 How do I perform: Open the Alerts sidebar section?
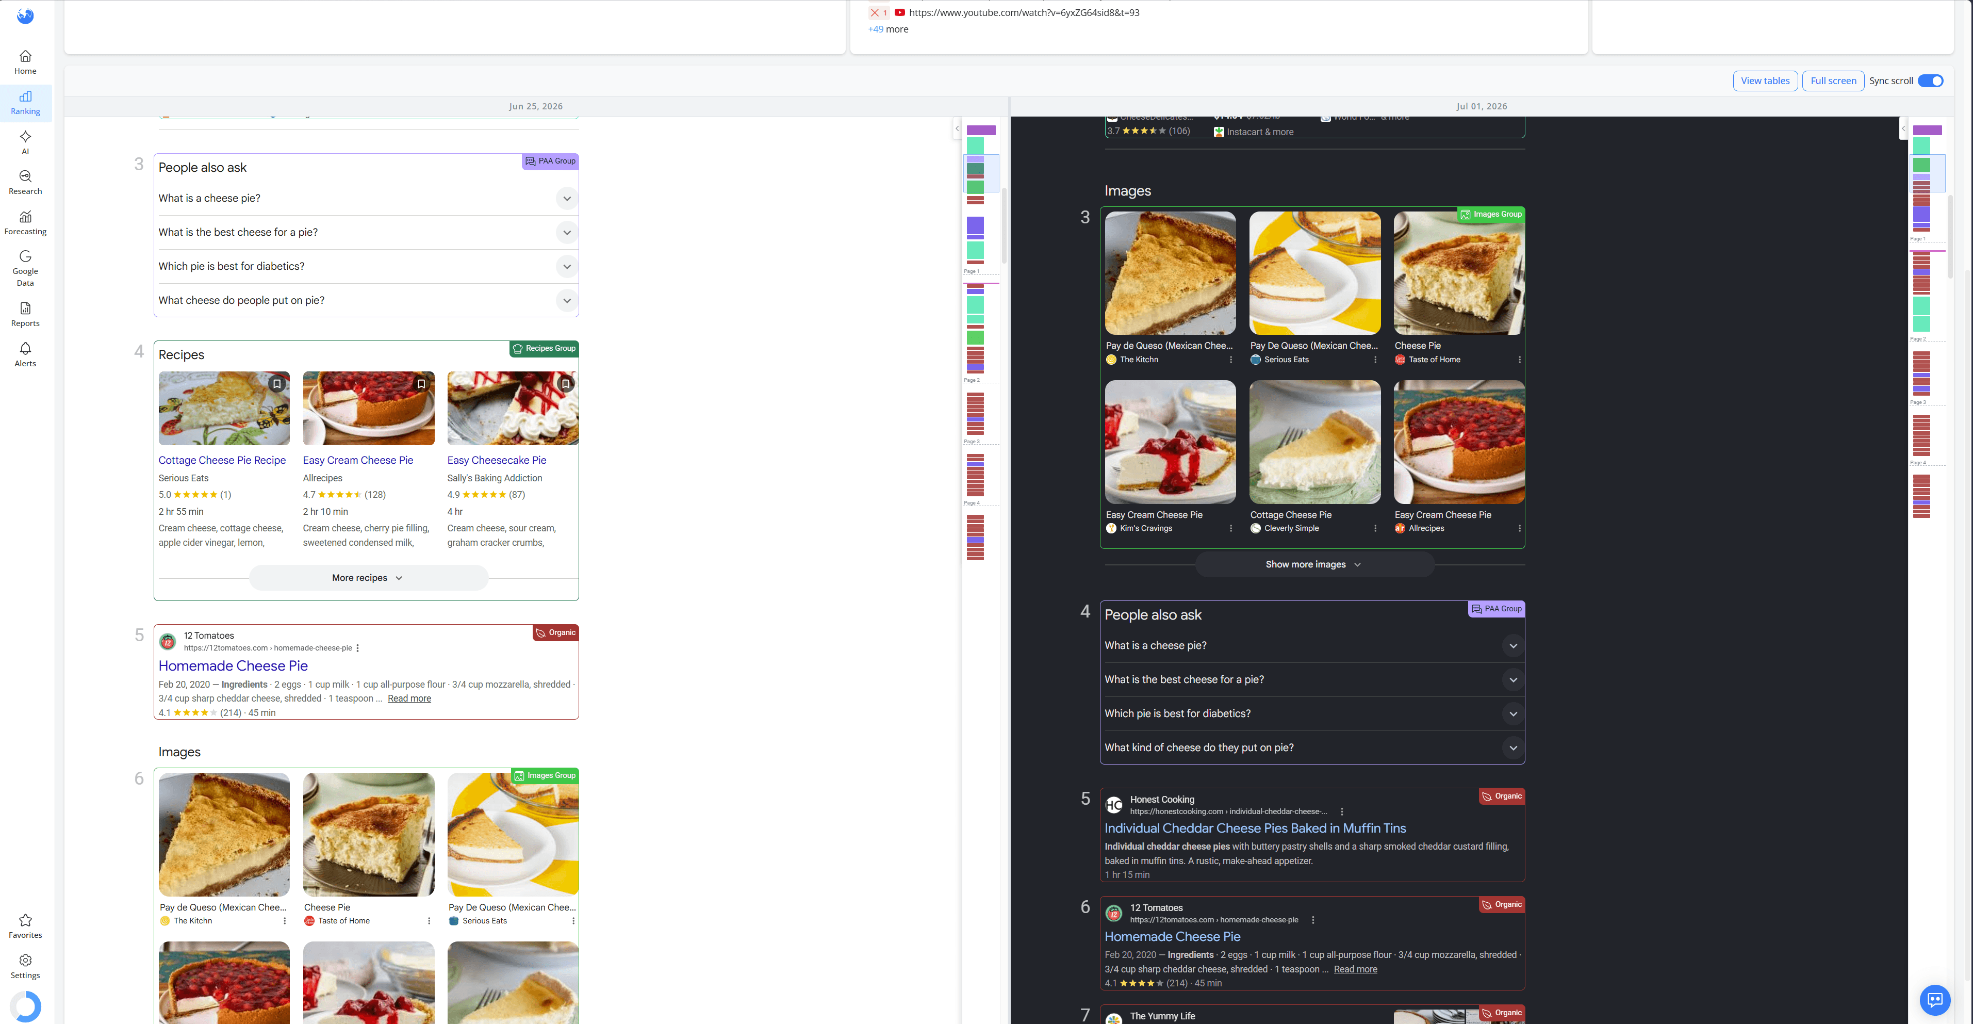coord(25,355)
